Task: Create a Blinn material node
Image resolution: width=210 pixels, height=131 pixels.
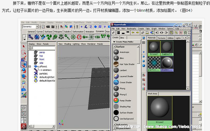Action: [x=119, y=58]
